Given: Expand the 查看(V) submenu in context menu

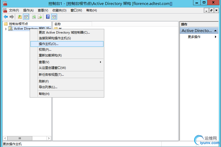Looking at the screenshot, I should 67,62.
